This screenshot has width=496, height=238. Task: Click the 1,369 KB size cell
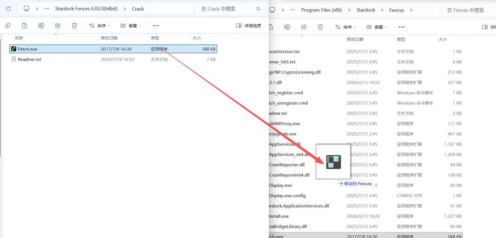coord(452,154)
